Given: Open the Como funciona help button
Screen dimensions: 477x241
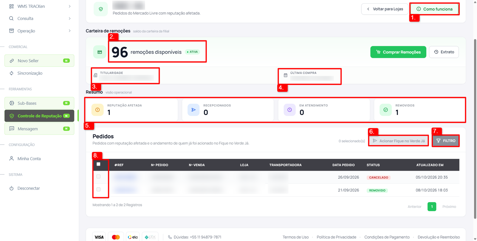Looking at the screenshot, I should point(435,9).
